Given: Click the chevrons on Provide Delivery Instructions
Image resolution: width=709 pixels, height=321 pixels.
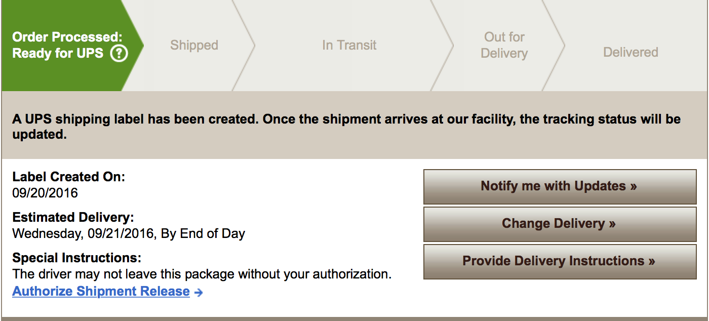Looking at the screenshot, I should click(652, 261).
